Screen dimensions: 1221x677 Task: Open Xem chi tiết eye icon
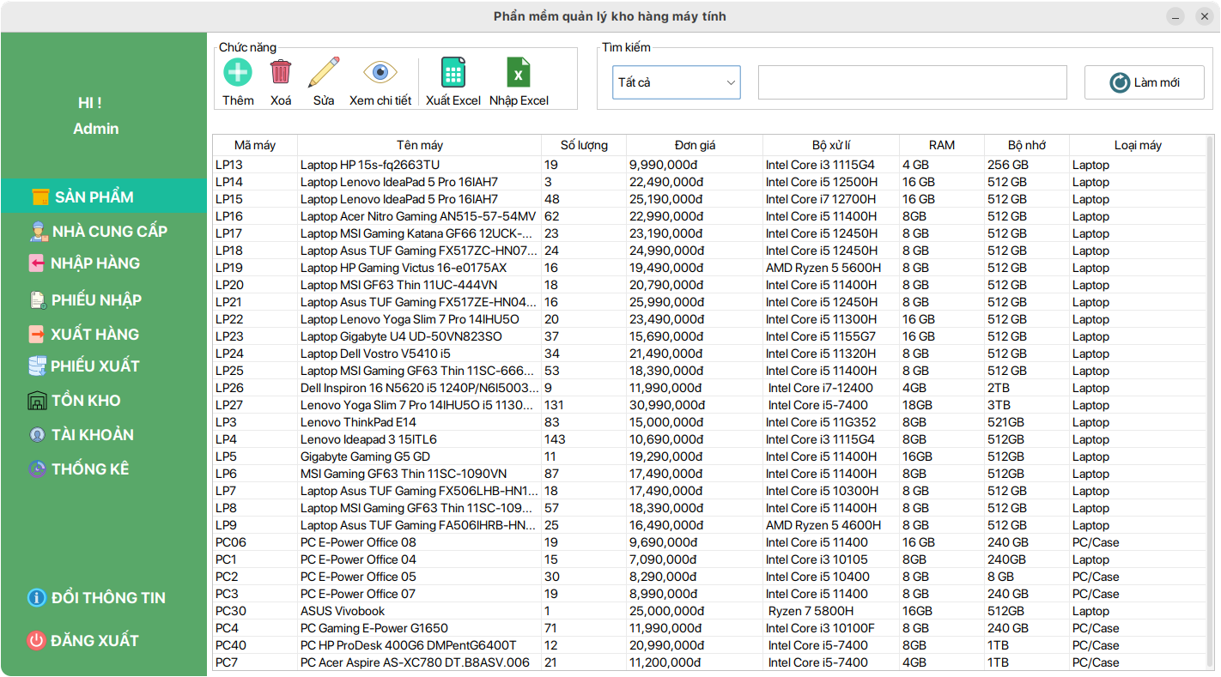point(380,72)
